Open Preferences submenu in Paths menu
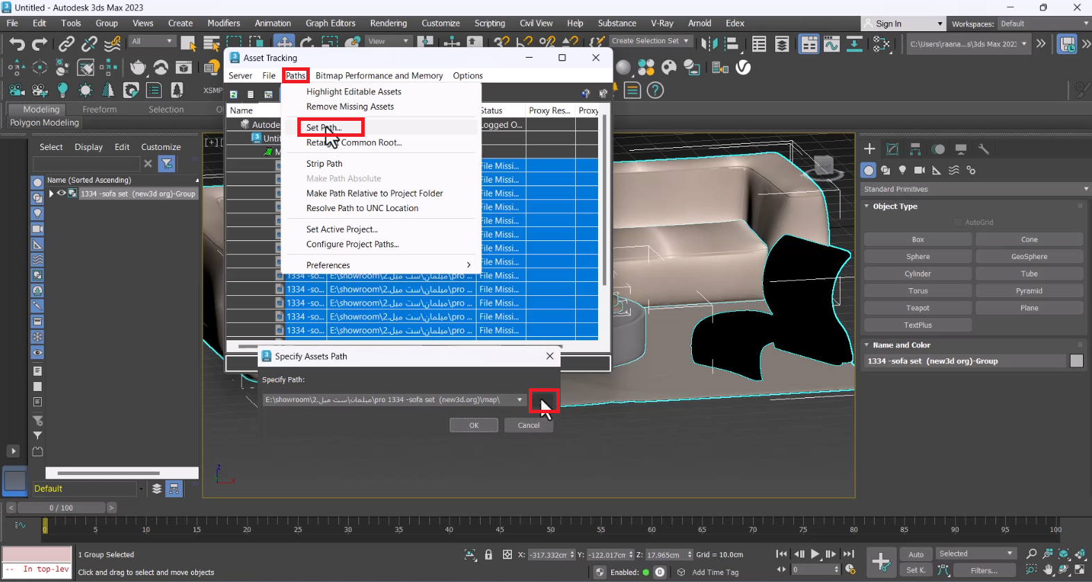Screen dimensions: 1092x582 click(382, 265)
